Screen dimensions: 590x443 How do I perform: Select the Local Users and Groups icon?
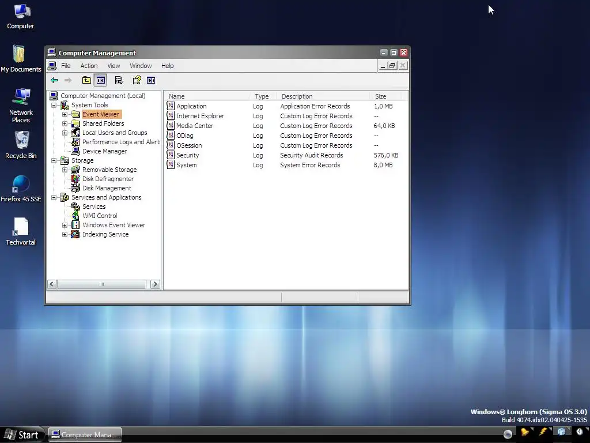point(75,133)
